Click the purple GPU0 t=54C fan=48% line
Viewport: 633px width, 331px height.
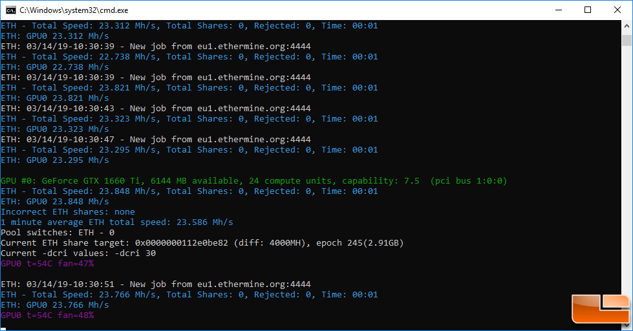point(47,315)
